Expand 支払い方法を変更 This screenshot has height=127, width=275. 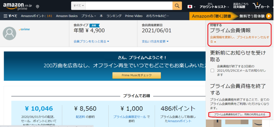(x=155, y=41)
